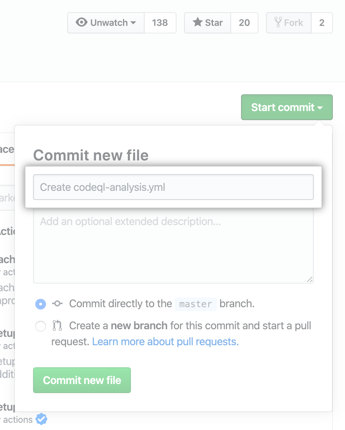Click the star icon inside the Star button
The image size is (345, 430).
point(197,22)
